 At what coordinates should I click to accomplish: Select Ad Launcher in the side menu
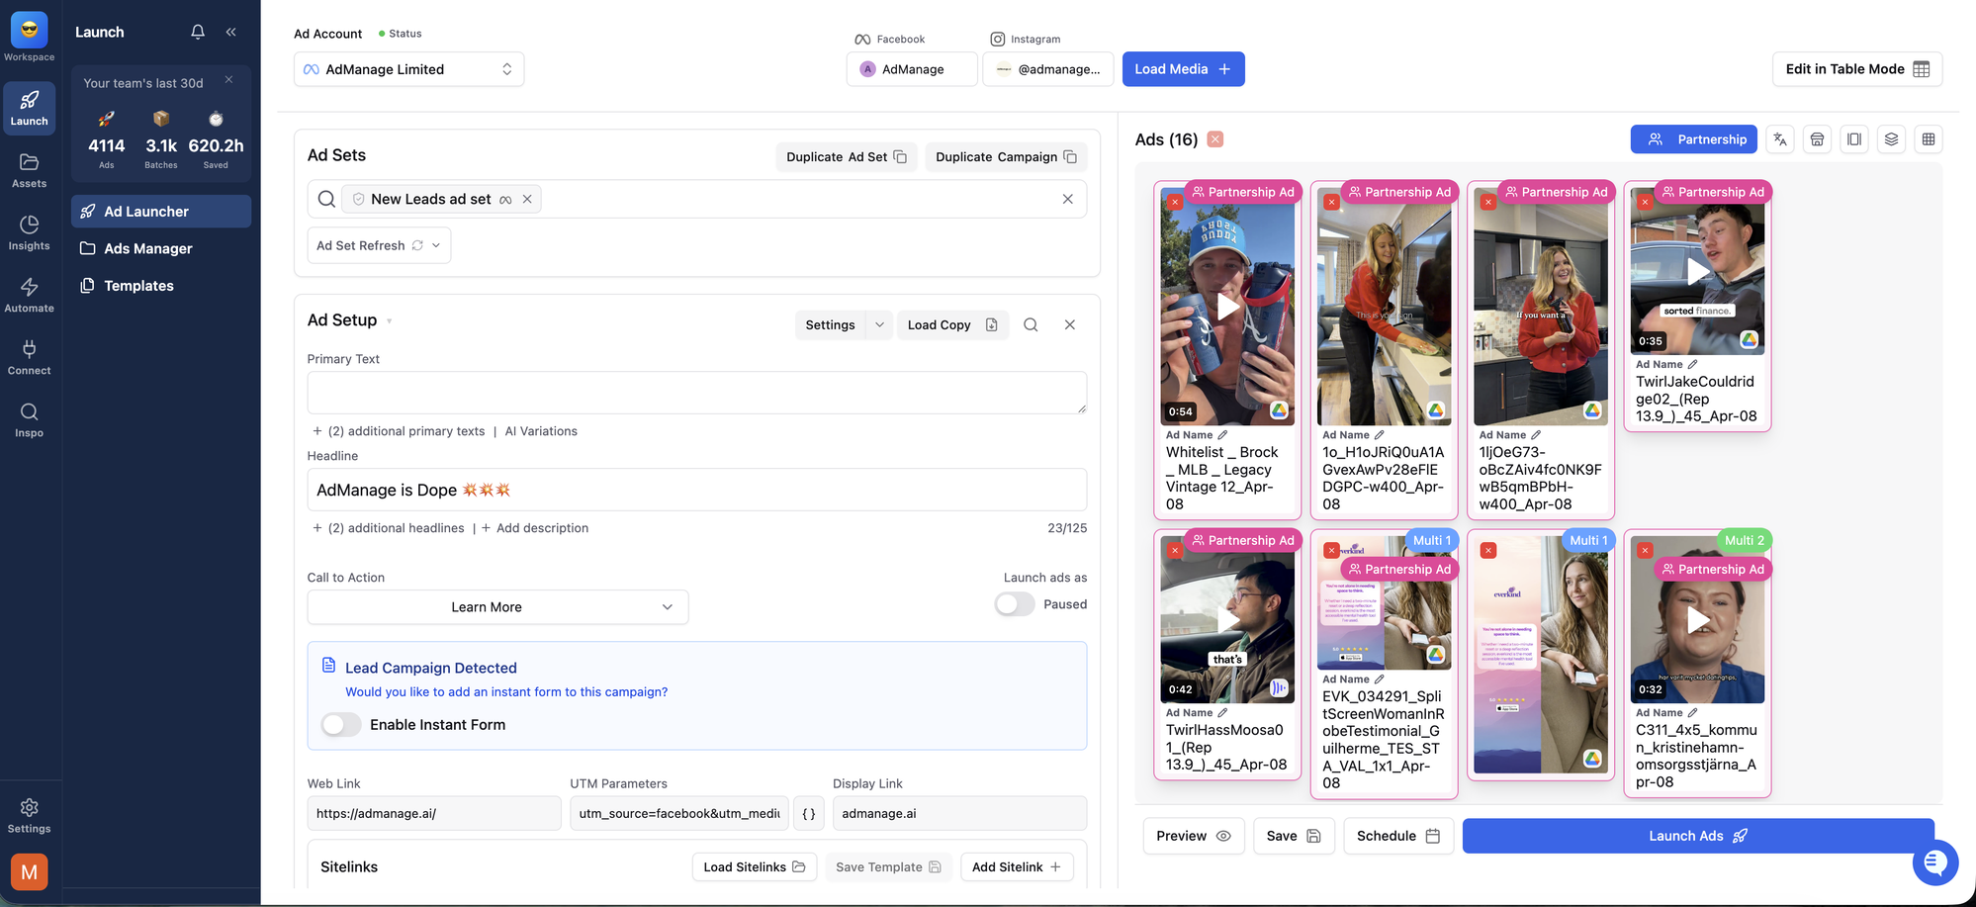(161, 212)
